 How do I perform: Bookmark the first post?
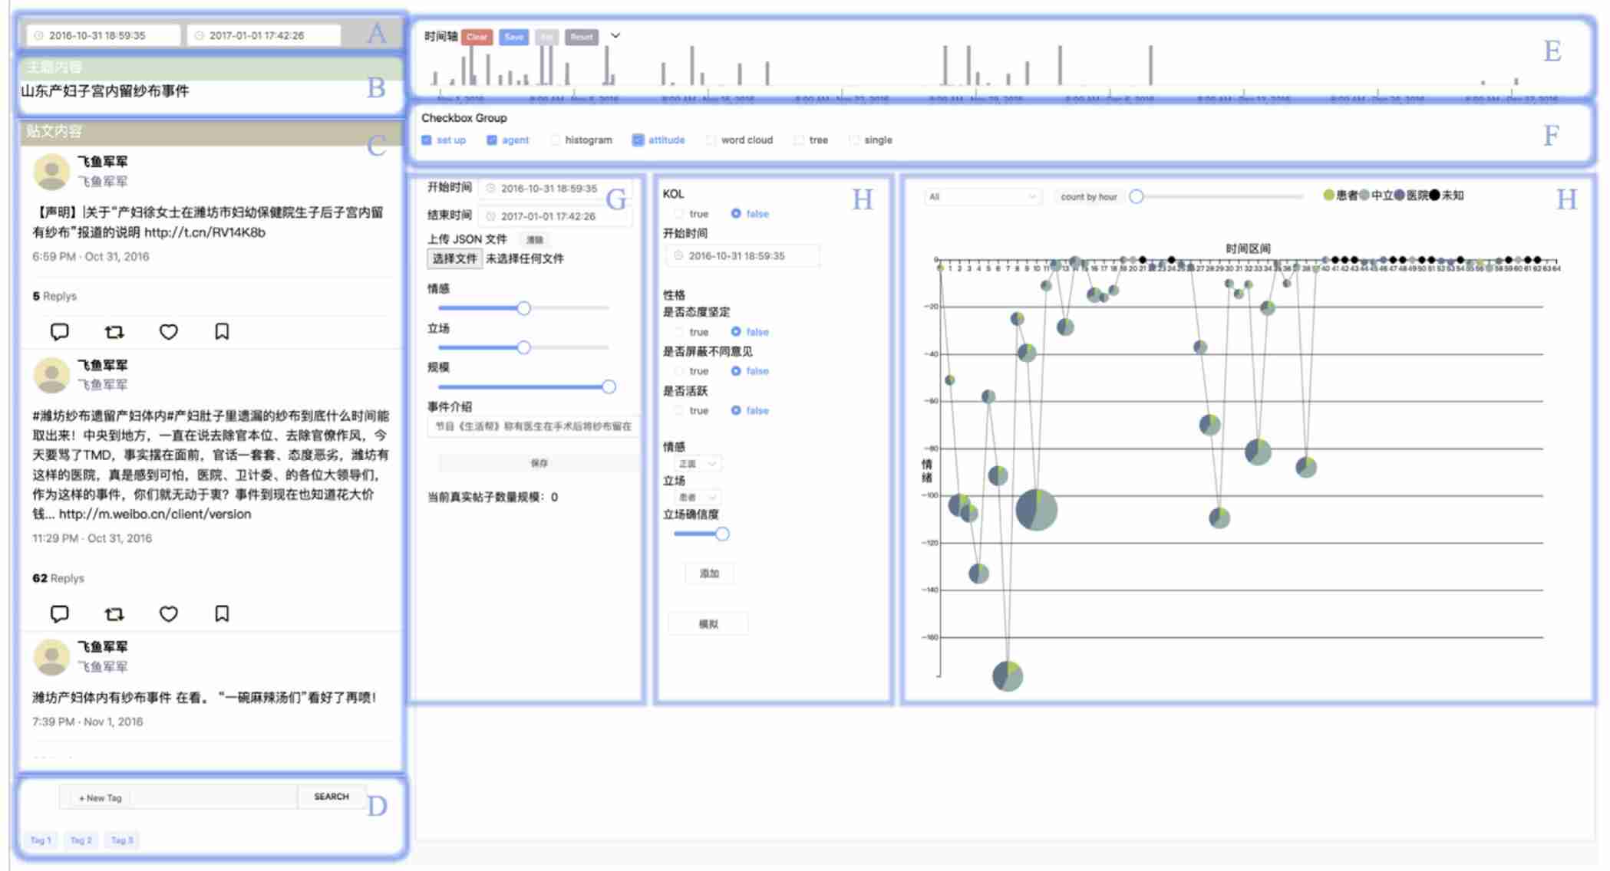pos(222,331)
